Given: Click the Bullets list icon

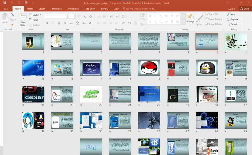Looking at the screenshot, I should pos(99,16).
